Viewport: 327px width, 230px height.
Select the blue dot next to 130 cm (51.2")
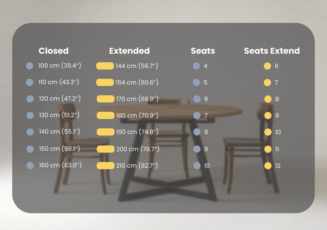(x=30, y=116)
